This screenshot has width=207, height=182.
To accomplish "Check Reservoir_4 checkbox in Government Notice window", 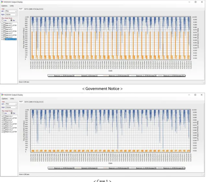I will coord(4,37).
